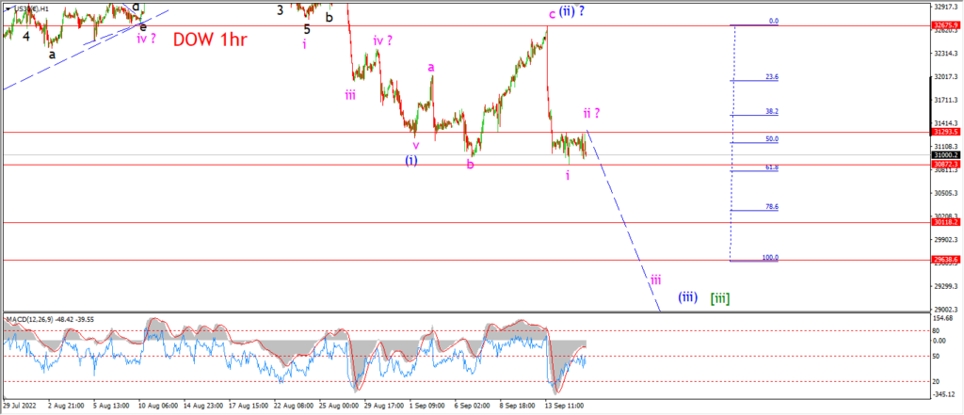The height and width of the screenshot is (415, 964).
Task: Select the 29638.6 red price label
Action: [946, 260]
